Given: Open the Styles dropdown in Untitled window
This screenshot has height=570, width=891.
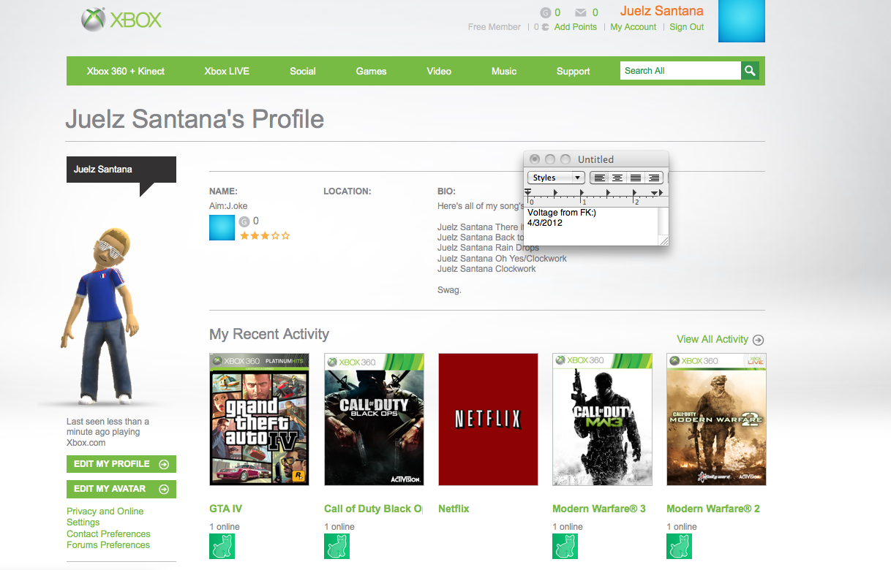Looking at the screenshot, I should (556, 178).
